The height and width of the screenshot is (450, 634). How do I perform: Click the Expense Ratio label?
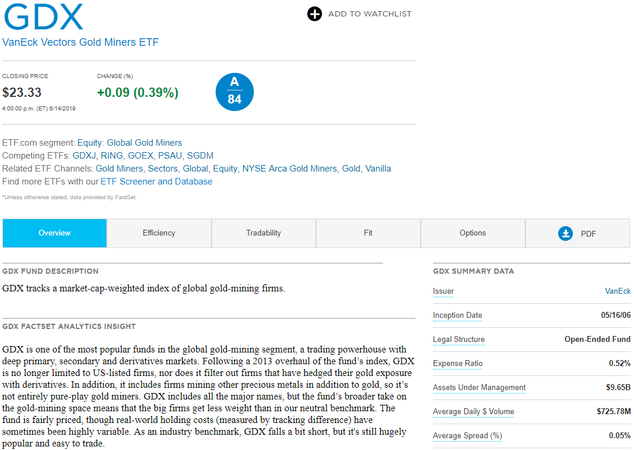458,364
